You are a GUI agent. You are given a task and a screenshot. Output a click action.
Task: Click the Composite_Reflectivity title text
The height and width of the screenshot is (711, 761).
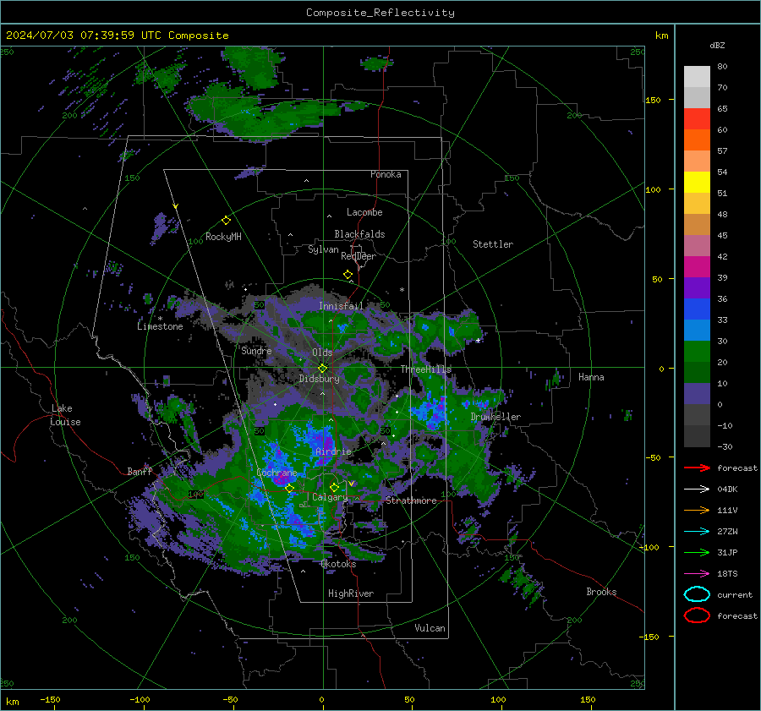tap(380, 13)
